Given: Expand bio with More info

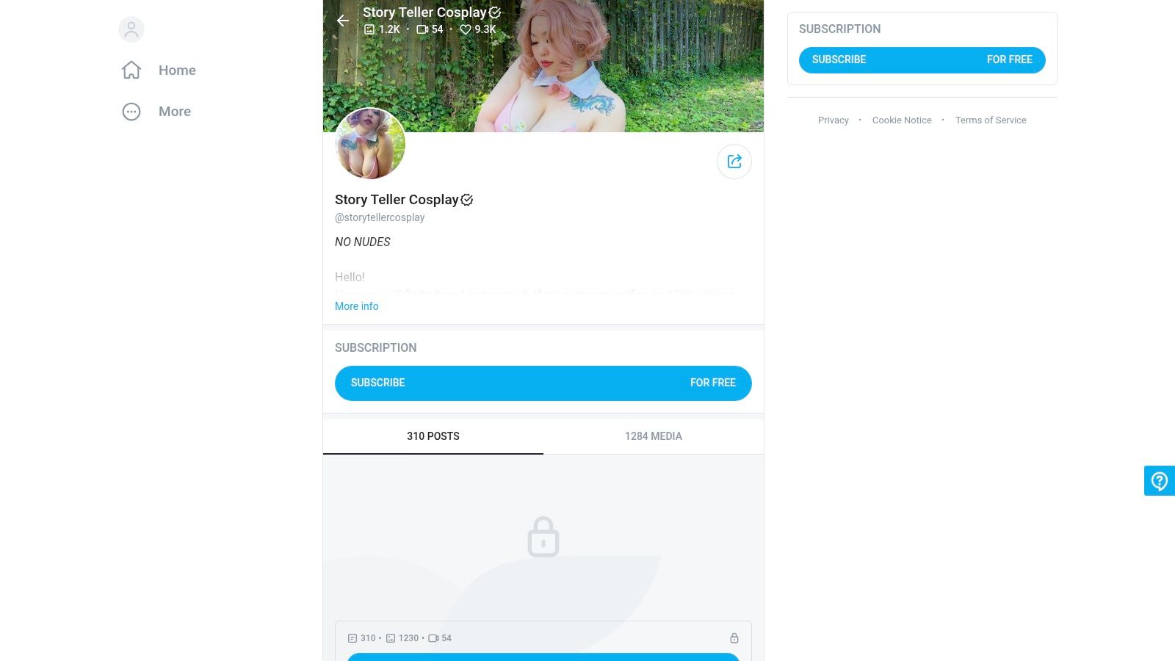Looking at the screenshot, I should 357,306.
